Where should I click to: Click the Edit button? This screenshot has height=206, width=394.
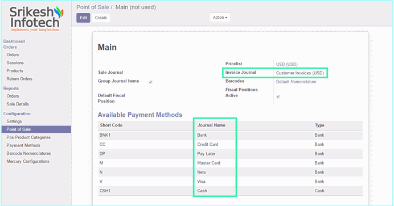coord(84,18)
